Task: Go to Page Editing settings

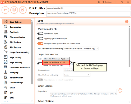Action: coord(16,57)
